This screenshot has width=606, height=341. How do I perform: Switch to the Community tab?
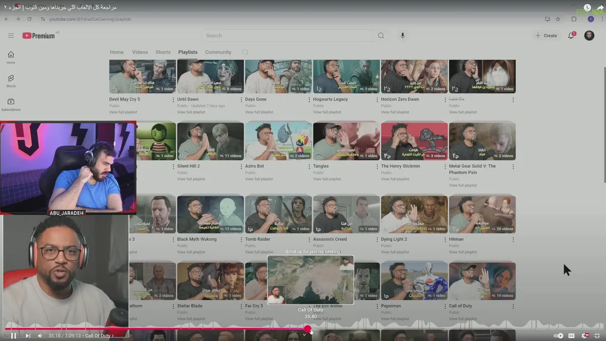click(x=218, y=52)
